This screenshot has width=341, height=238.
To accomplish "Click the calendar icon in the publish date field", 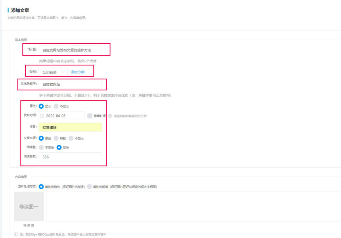I will (42, 116).
